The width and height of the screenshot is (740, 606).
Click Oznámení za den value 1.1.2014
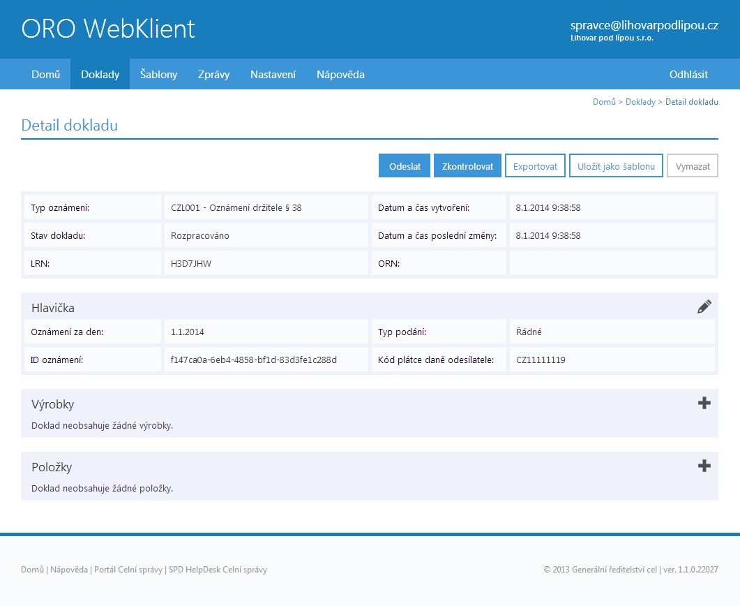pyautogui.click(x=188, y=332)
